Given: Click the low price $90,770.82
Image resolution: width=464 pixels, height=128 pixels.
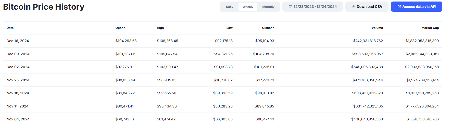Looking at the screenshot, I should click(223, 80).
